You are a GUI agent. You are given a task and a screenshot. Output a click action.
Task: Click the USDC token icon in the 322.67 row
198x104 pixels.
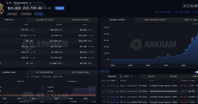coord(189,91)
